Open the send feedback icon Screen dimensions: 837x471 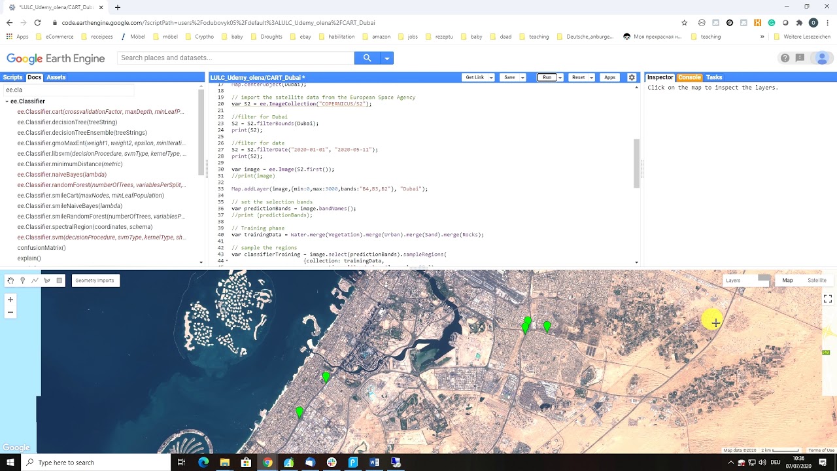[800, 58]
